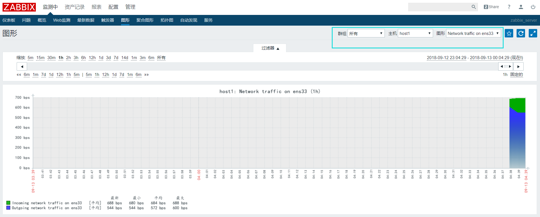This screenshot has height=217, width=540.
Task: Set zoom to 所有
Action: coord(161,58)
